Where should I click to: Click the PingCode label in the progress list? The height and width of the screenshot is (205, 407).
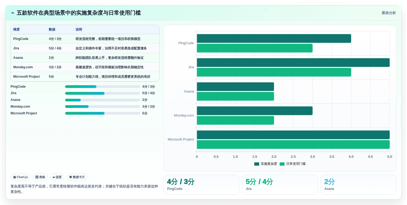(18, 87)
